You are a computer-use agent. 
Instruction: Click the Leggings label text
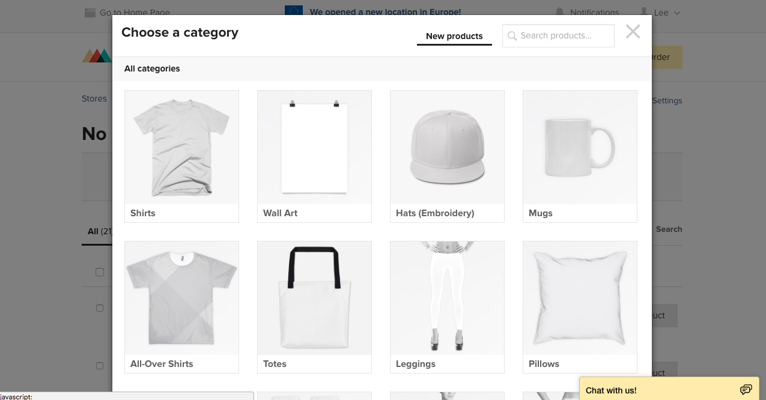click(416, 364)
